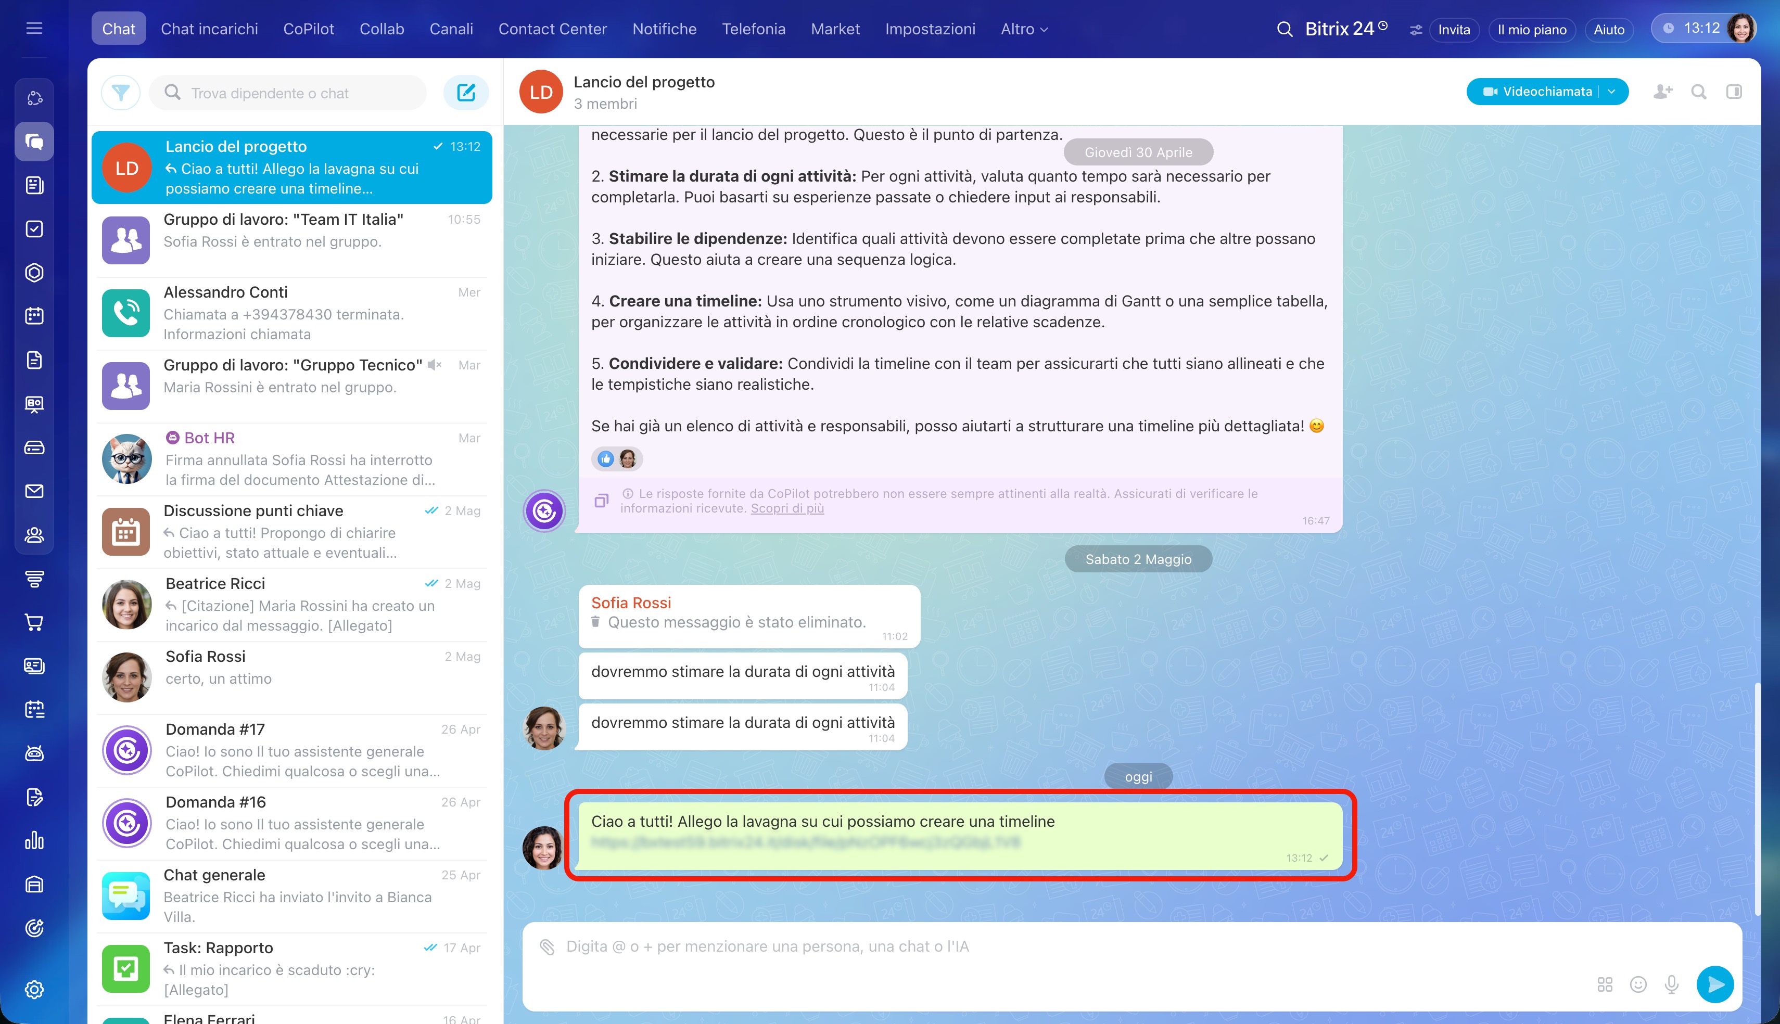Open the Online store cart sidebar icon
This screenshot has height=1024, width=1780.
[34, 622]
